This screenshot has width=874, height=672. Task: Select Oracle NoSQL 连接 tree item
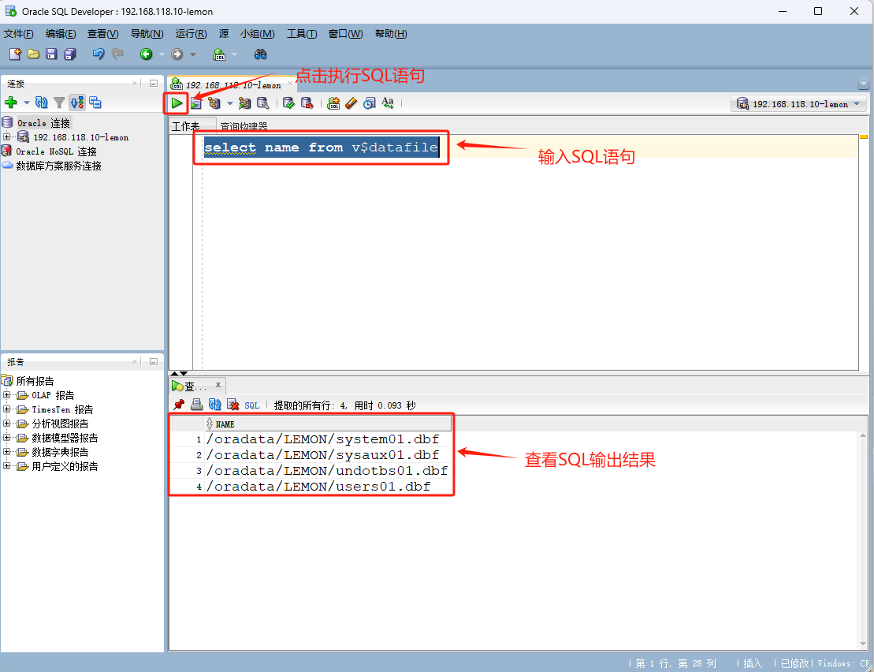(x=56, y=151)
